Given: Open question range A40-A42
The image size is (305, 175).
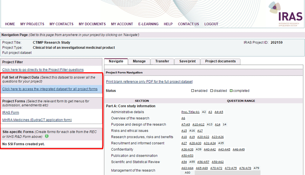Looking at the screenshot, I should [210, 149].
